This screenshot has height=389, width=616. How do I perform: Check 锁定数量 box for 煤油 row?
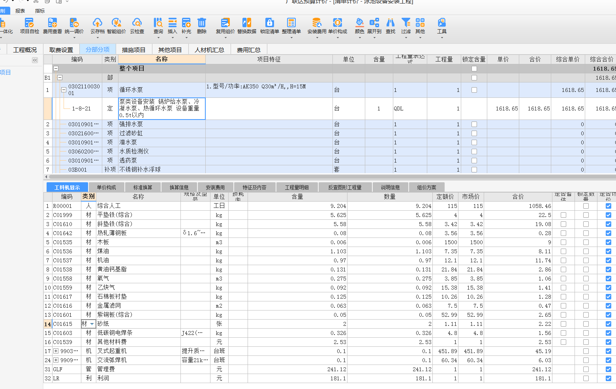[586, 251]
